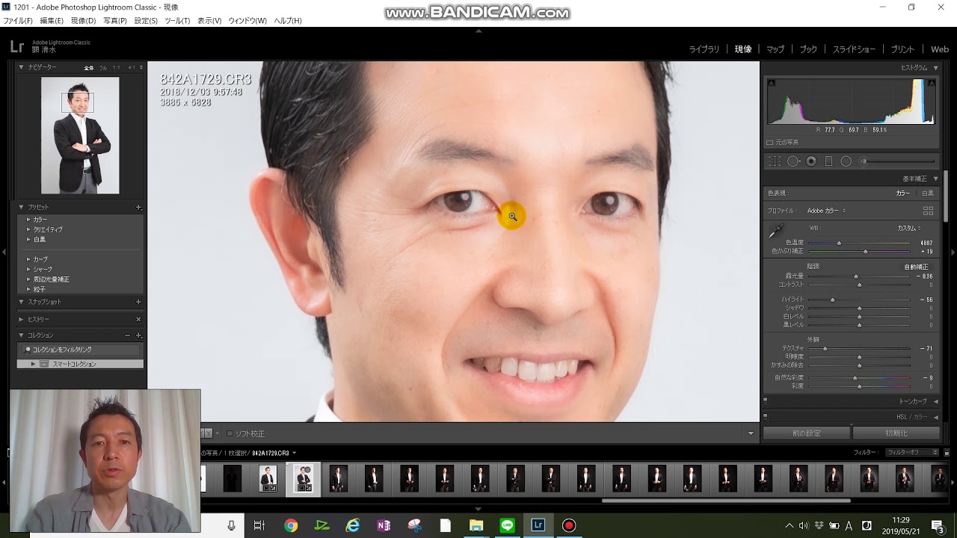Click the 初期化 reset button
The image size is (957, 538).
[x=896, y=433]
